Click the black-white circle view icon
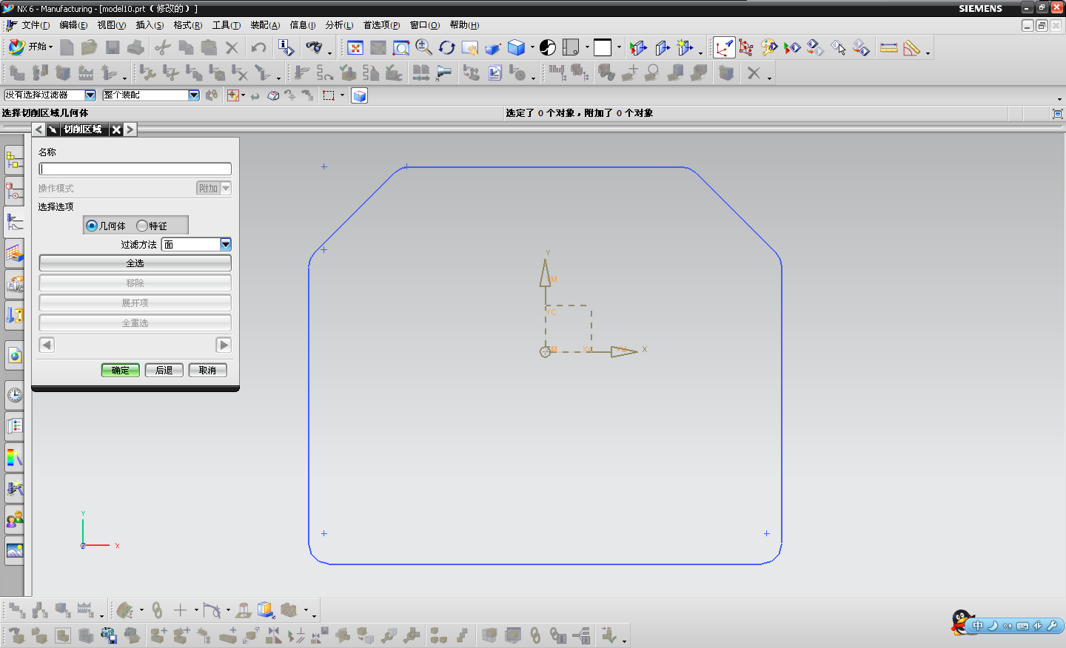This screenshot has height=648, width=1066. click(x=548, y=48)
